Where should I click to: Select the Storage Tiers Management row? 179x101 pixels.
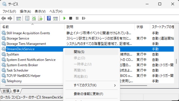click(88, 44)
